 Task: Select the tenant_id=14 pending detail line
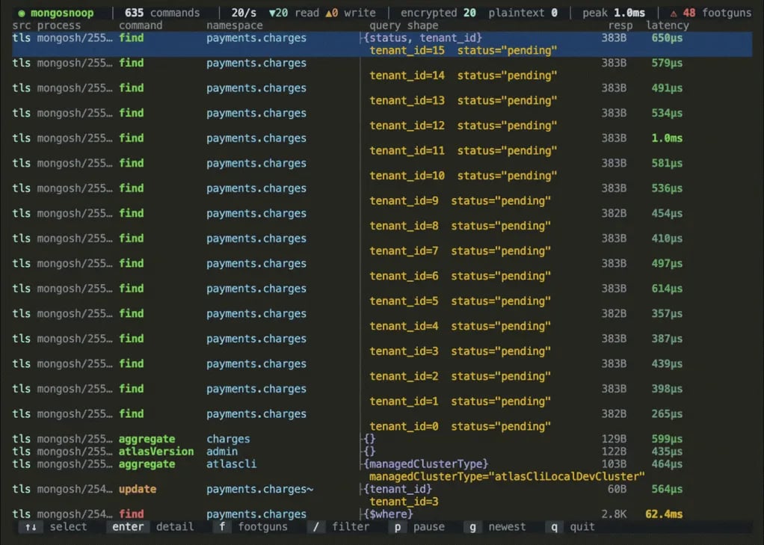click(x=463, y=76)
